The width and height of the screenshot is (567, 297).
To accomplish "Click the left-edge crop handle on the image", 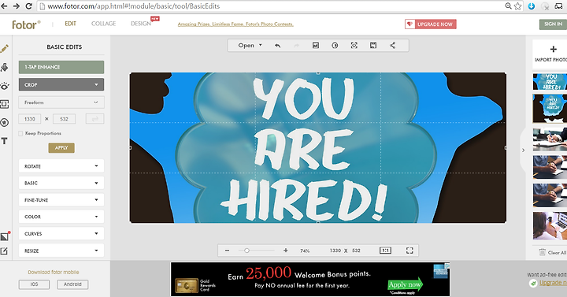I will point(130,147).
